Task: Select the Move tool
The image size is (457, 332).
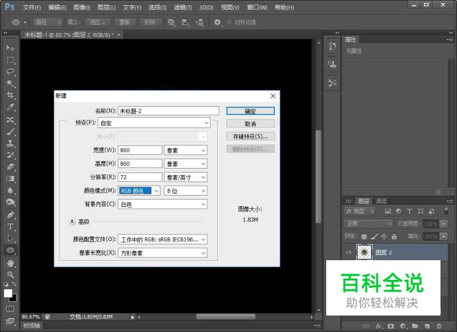Action: point(10,48)
